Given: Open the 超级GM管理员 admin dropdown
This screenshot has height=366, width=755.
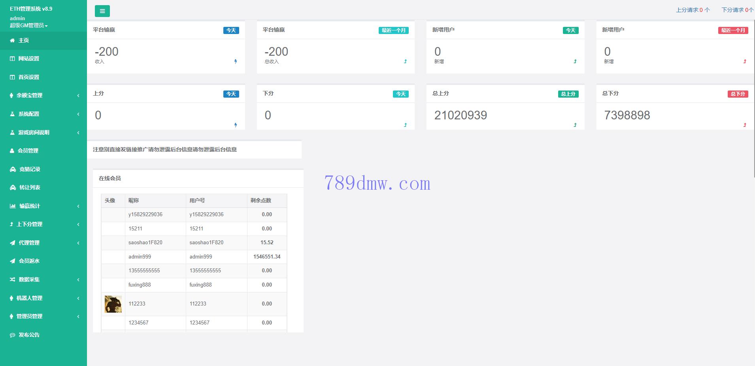Looking at the screenshot, I should click(28, 25).
